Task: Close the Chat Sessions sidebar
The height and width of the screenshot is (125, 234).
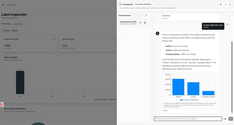Action: tap(146, 15)
